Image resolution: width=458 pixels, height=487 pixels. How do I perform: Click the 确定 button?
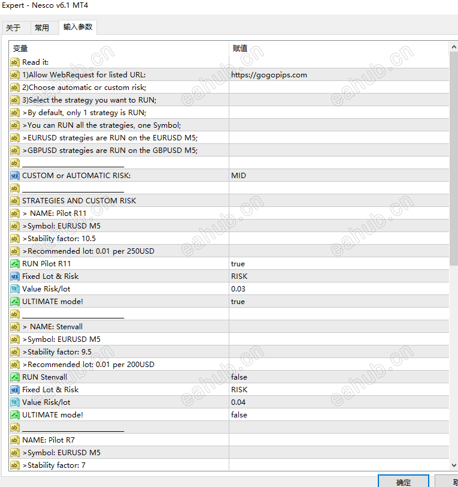point(403,482)
